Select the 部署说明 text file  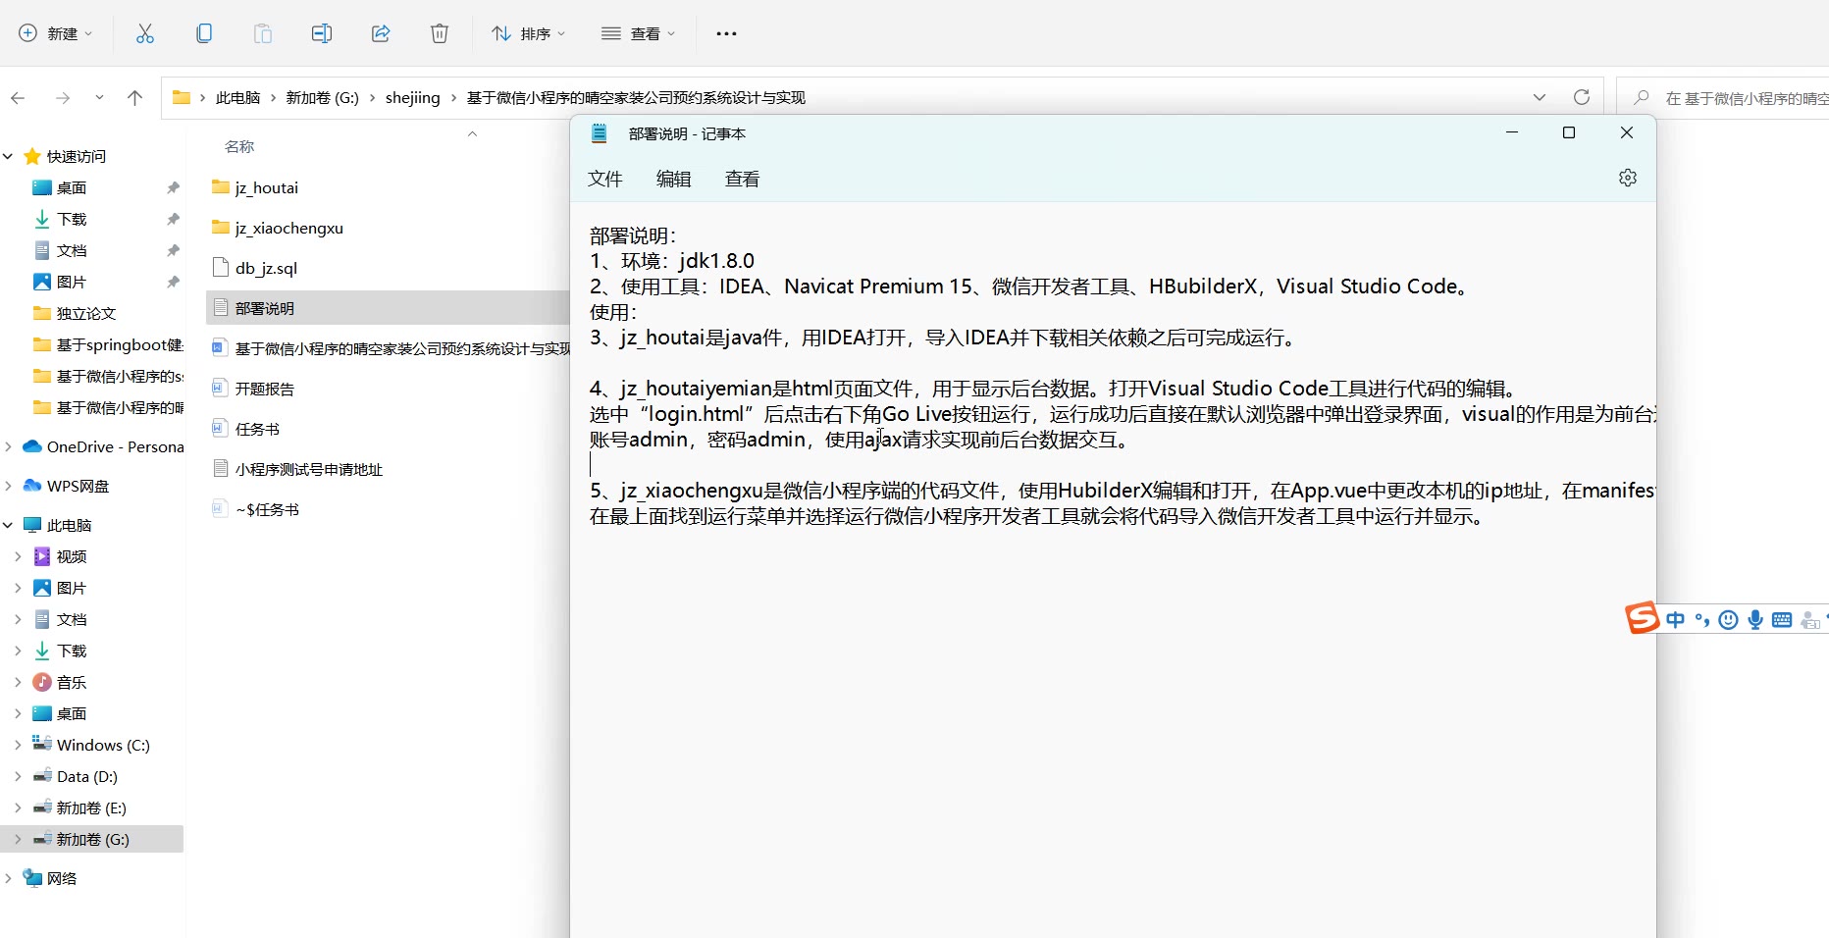tap(389, 308)
